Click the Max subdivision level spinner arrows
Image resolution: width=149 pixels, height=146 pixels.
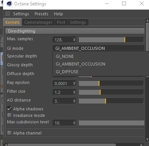click(74, 123)
